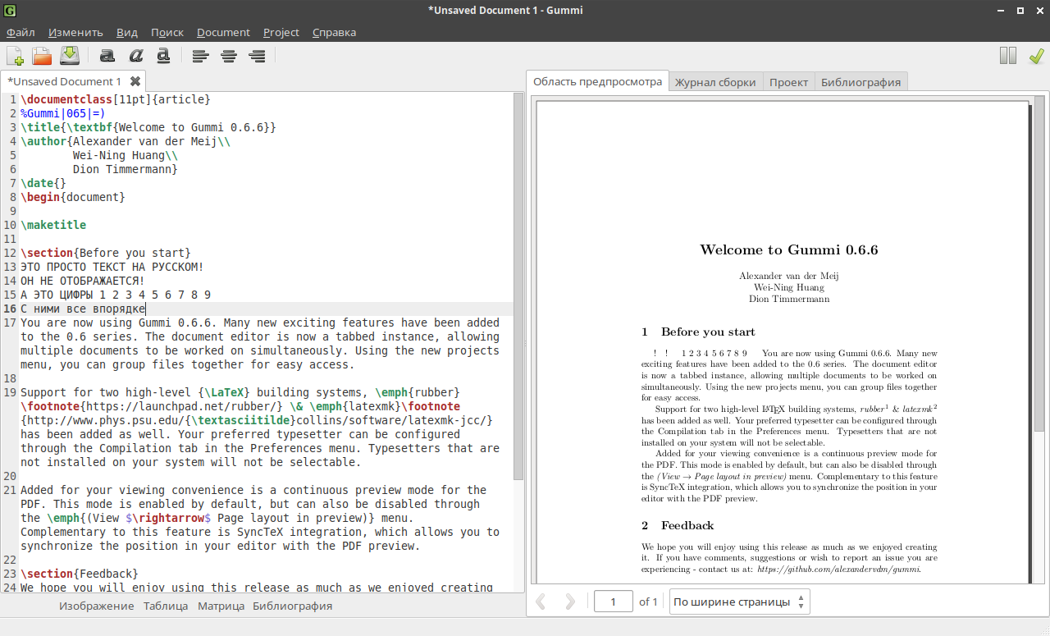Open a document with the folder icon
Image resolution: width=1050 pixels, height=636 pixels.
[x=42, y=56]
